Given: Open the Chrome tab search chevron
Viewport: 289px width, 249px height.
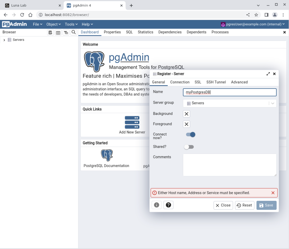Looking at the screenshot, I should 258,5.
